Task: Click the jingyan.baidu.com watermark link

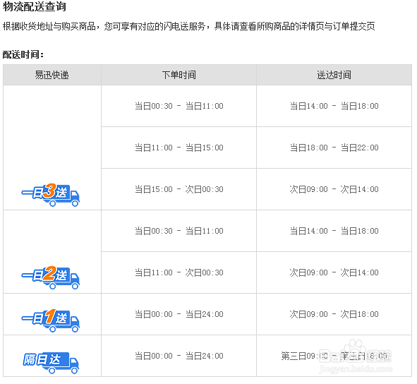Action: click(x=356, y=369)
